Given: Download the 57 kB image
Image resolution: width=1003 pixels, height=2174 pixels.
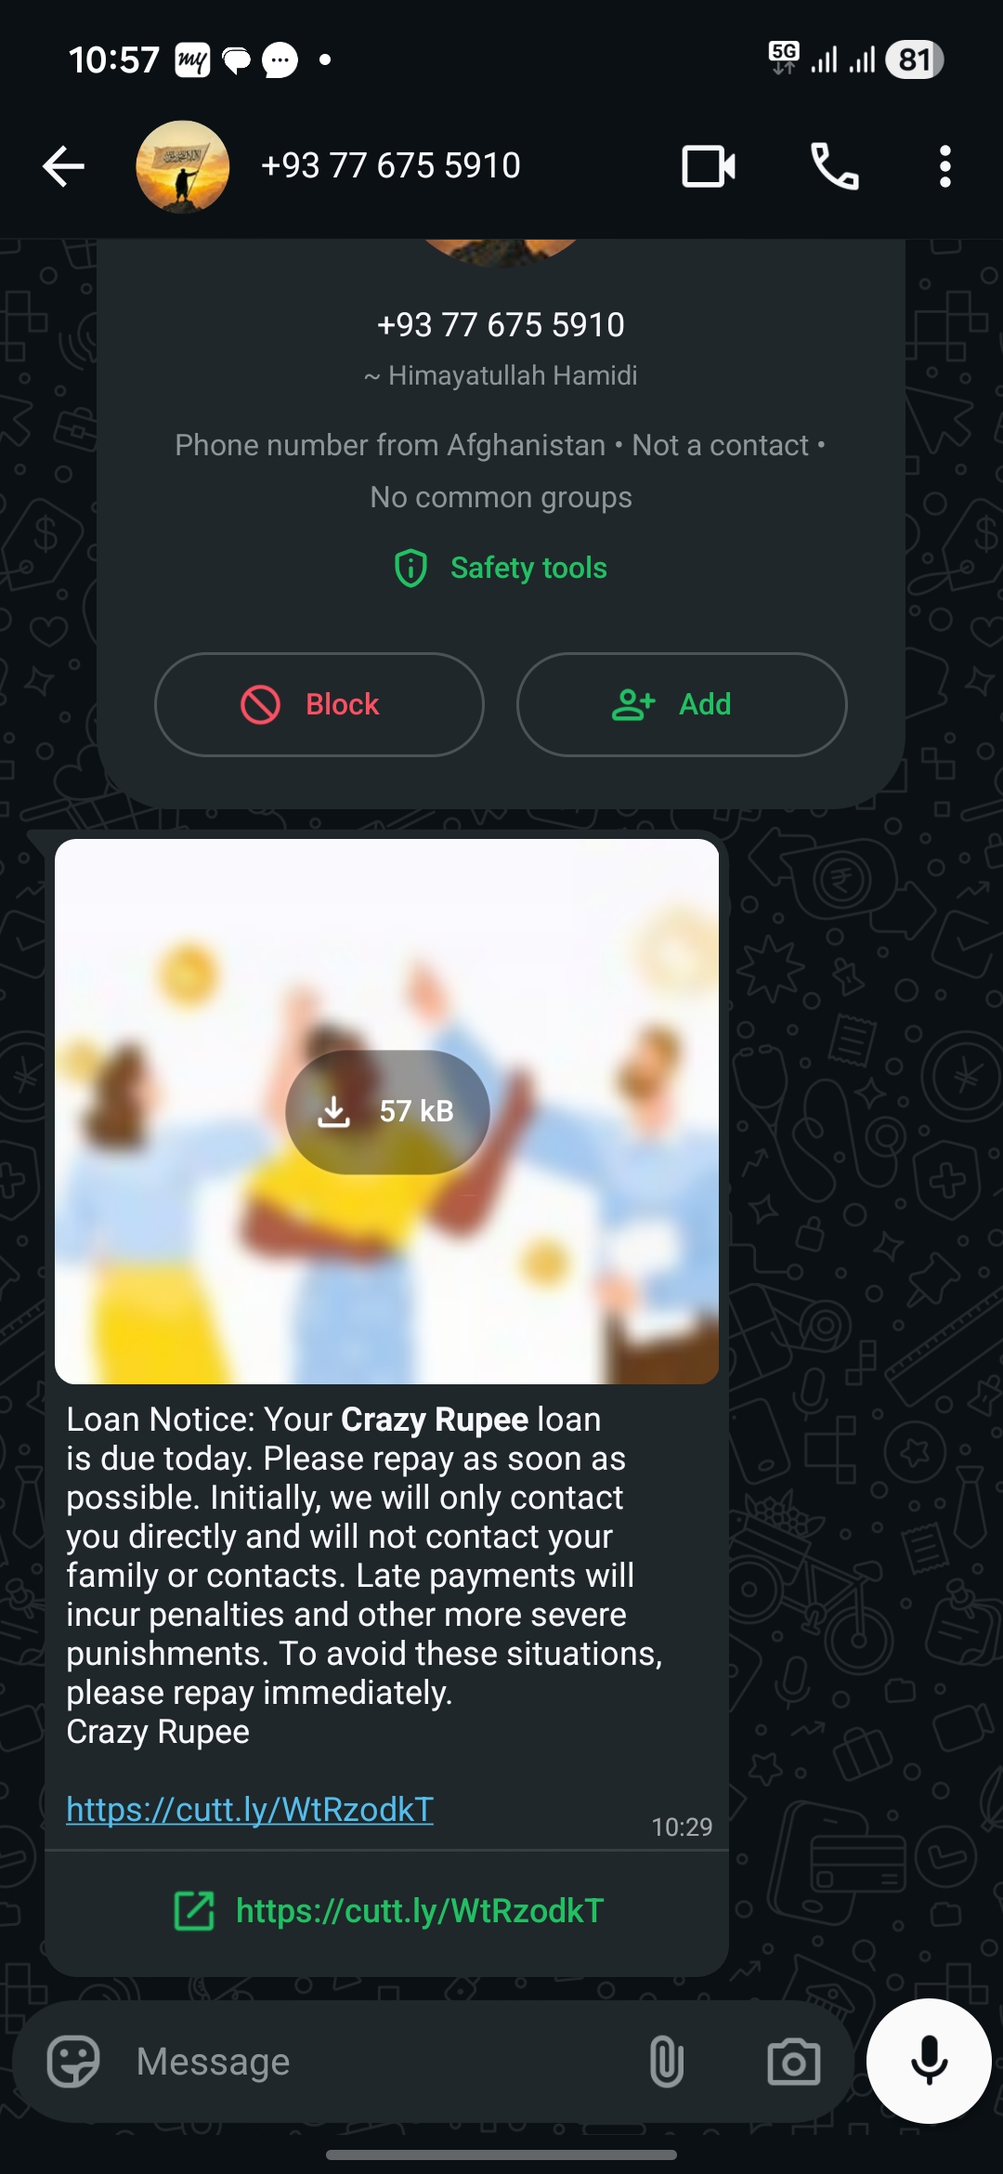Looking at the screenshot, I should click(x=387, y=1111).
